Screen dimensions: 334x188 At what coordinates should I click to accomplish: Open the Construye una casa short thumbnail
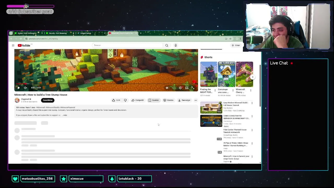tap(226, 74)
